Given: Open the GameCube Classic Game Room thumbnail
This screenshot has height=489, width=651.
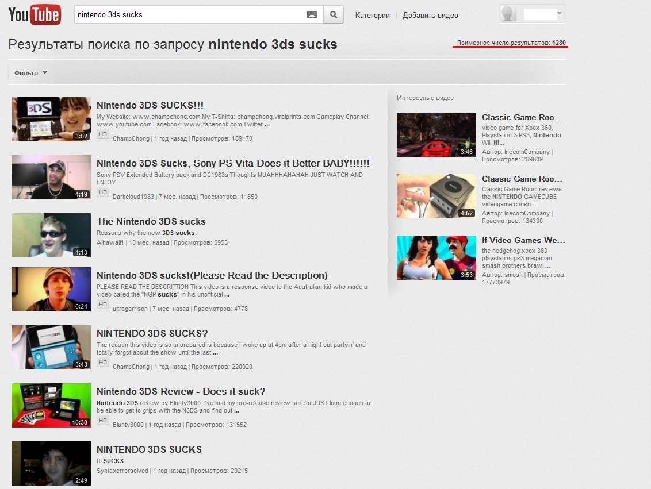Looking at the screenshot, I should tap(436, 197).
